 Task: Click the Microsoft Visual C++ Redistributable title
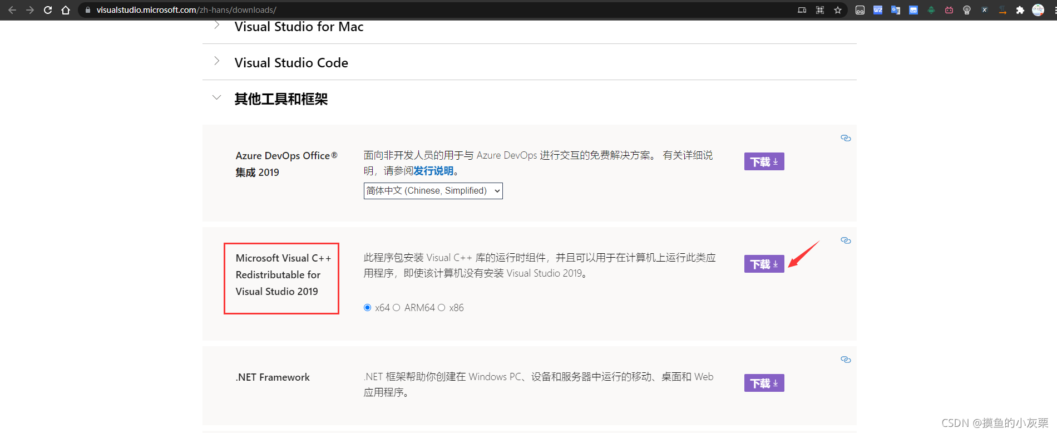coord(283,275)
